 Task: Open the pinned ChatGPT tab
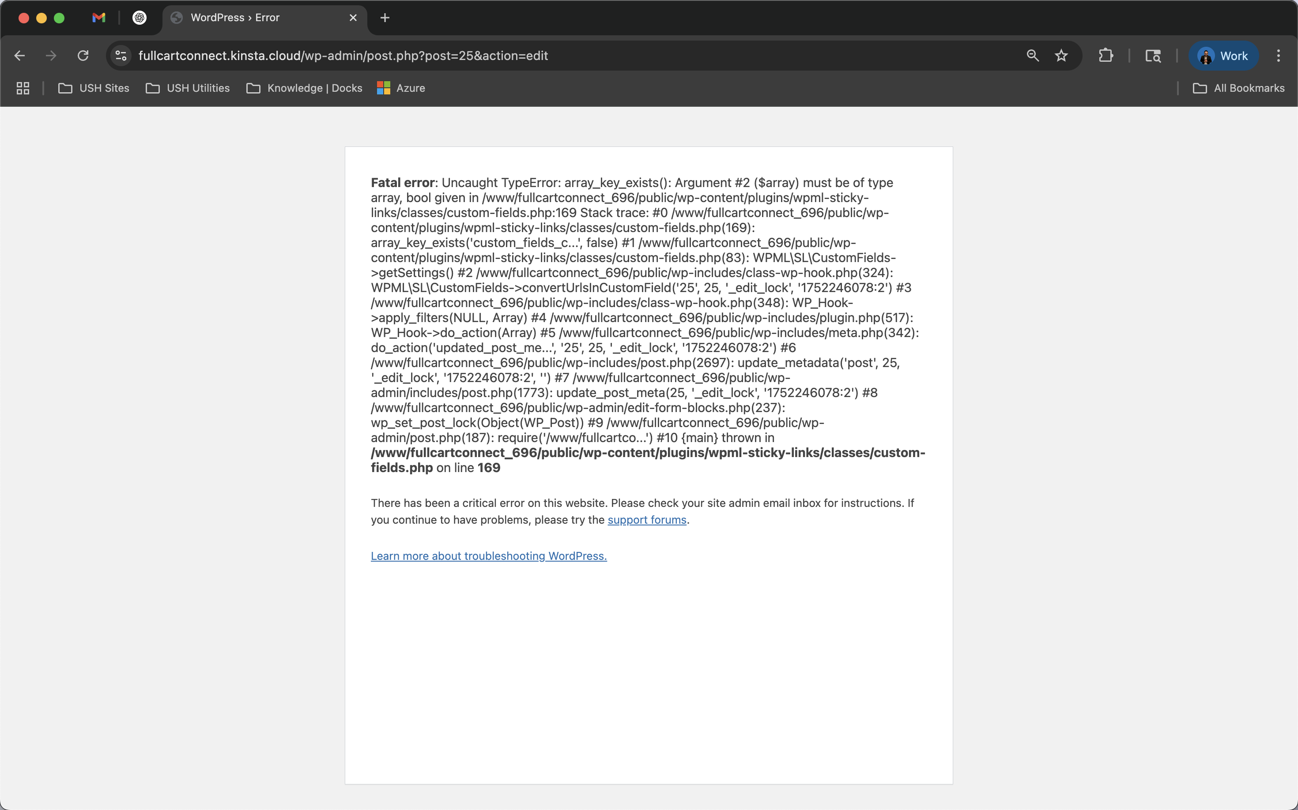coord(140,18)
